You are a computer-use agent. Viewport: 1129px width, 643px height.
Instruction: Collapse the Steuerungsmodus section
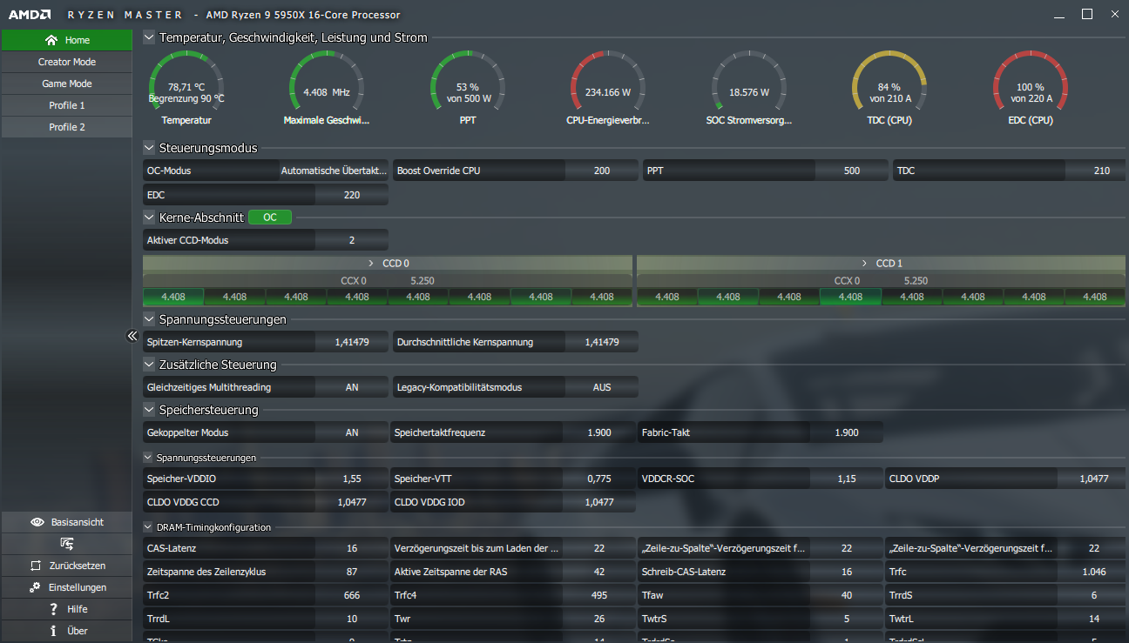(x=149, y=148)
